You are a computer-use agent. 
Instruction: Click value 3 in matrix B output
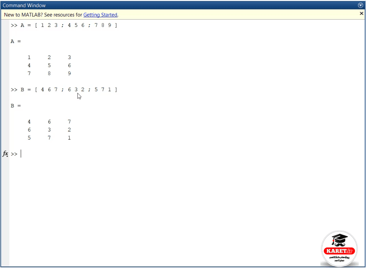point(49,130)
